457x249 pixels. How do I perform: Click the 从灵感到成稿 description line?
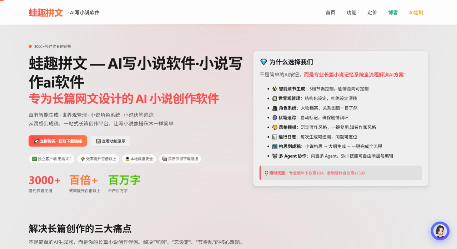[x=101, y=124]
